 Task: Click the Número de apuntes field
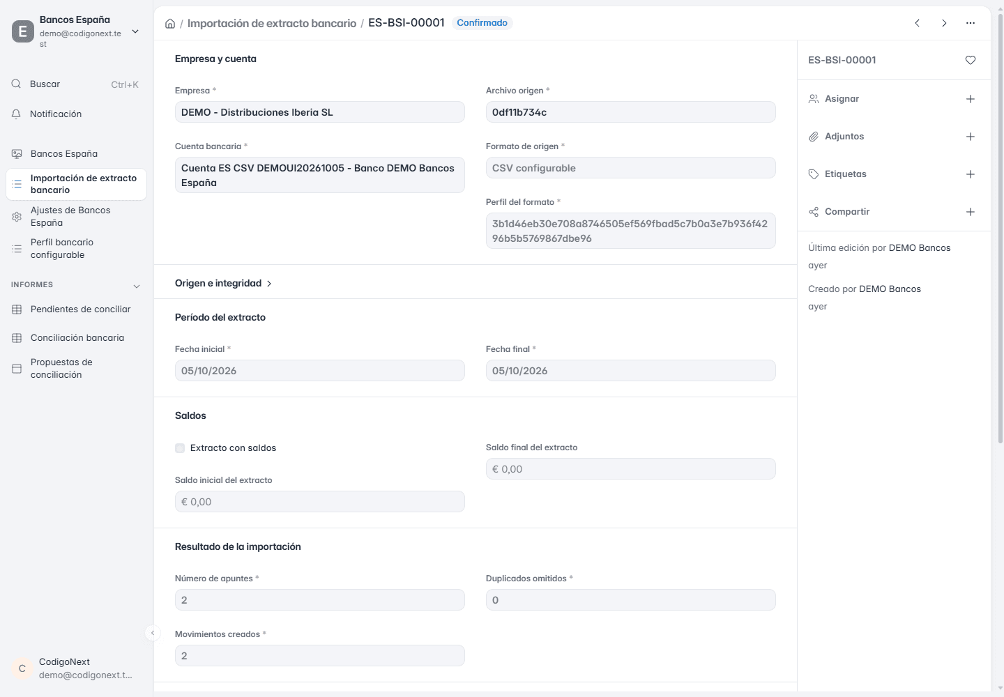pyautogui.click(x=320, y=600)
